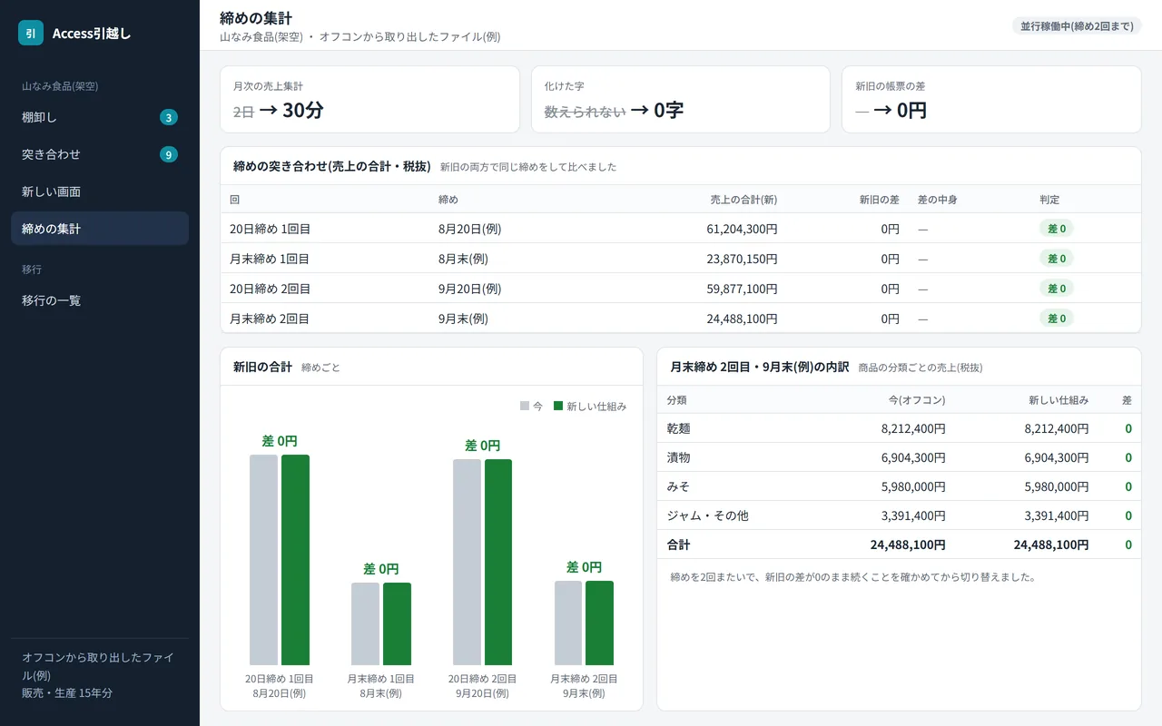The image size is (1162, 726).
Task: Click the amount 61,204,300円
Action: (x=742, y=229)
